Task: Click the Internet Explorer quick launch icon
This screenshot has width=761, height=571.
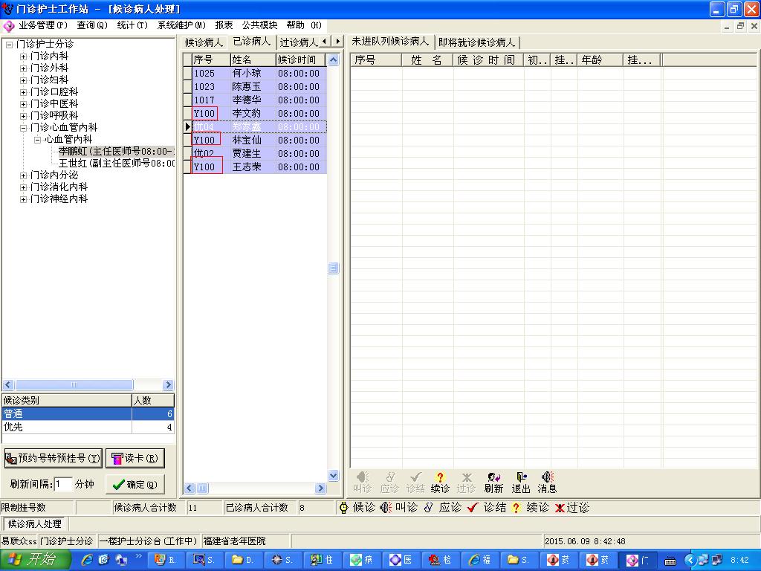Action: click(87, 560)
